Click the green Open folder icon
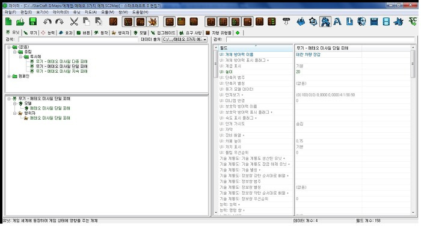Screen dimensions: 421x226 (20, 22)
